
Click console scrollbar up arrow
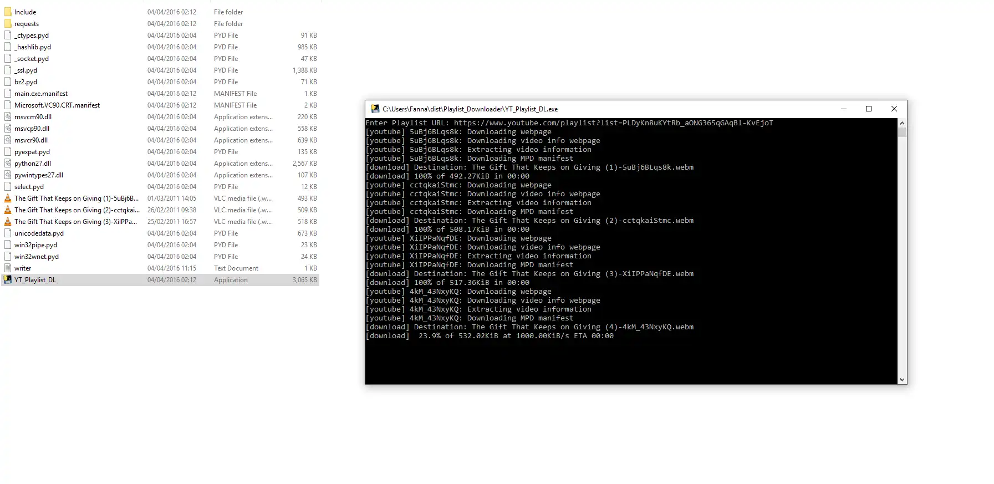tap(902, 123)
